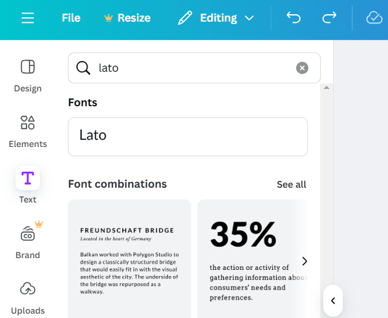This screenshot has height=318, width=388.
Task: Click See all font combinations
Action: click(x=291, y=185)
